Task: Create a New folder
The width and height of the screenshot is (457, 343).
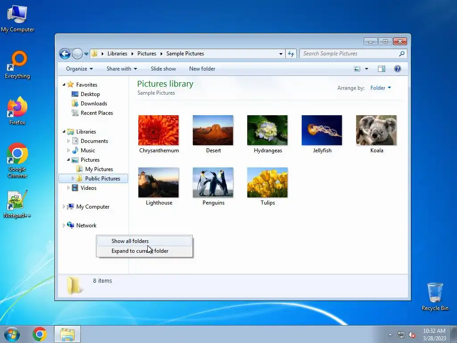Action: (x=202, y=69)
